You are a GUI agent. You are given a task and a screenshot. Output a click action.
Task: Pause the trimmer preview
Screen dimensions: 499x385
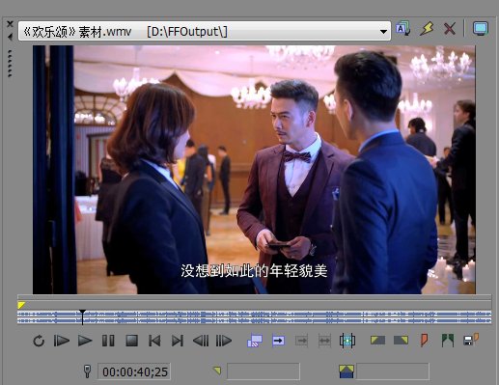coord(108,341)
